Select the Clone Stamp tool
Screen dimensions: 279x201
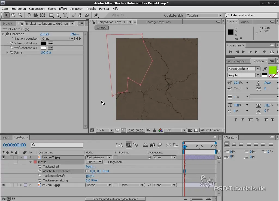pos(80,15)
